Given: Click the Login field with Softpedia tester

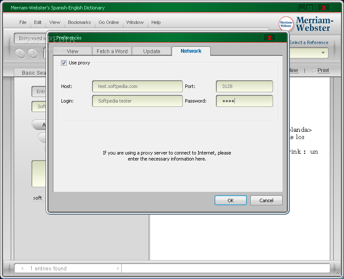Looking at the screenshot, I should [x=137, y=101].
